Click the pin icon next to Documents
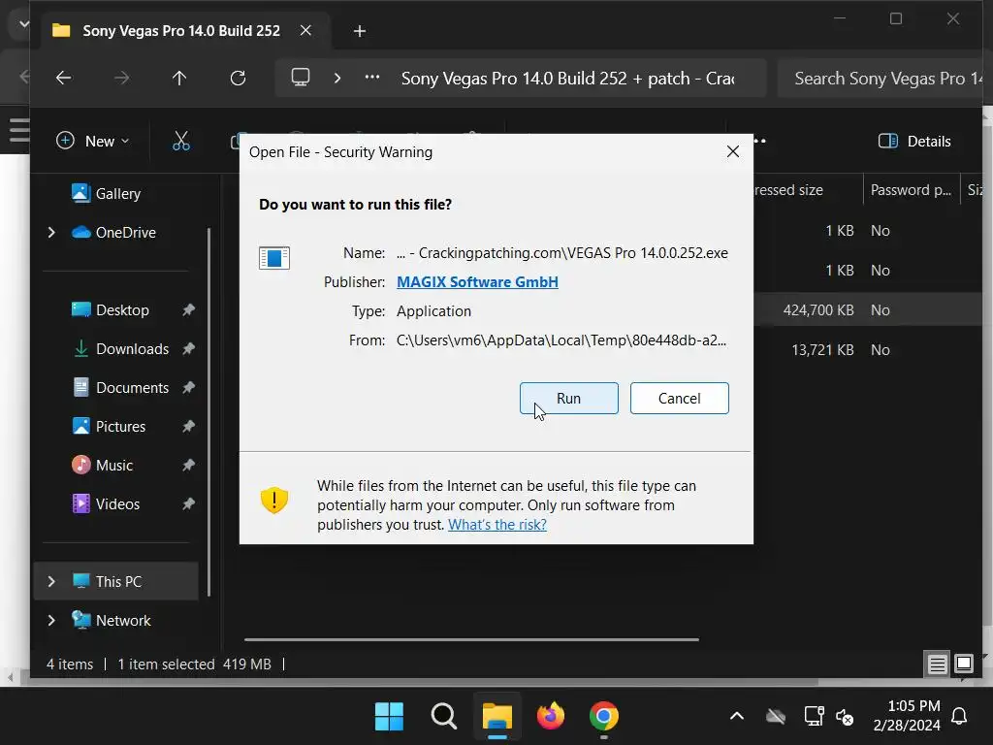 click(188, 387)
